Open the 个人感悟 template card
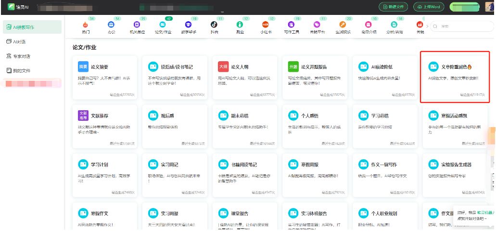Screen dimensions: 496x232 [x=315, y=127]
